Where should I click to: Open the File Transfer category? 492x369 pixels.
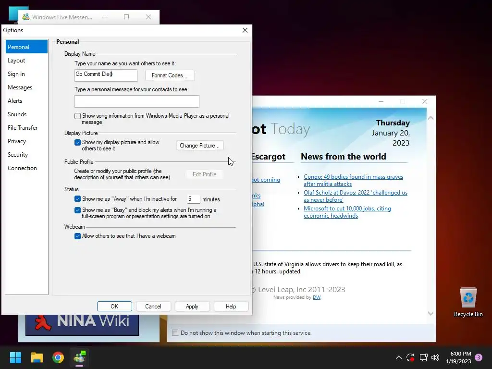[x=27, y=128]
